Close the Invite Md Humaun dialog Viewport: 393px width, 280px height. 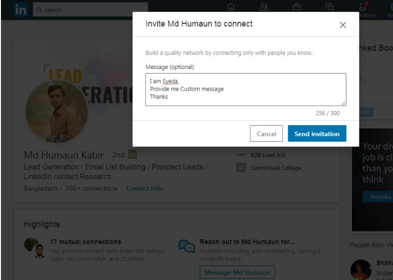click(x=343, y=25)
